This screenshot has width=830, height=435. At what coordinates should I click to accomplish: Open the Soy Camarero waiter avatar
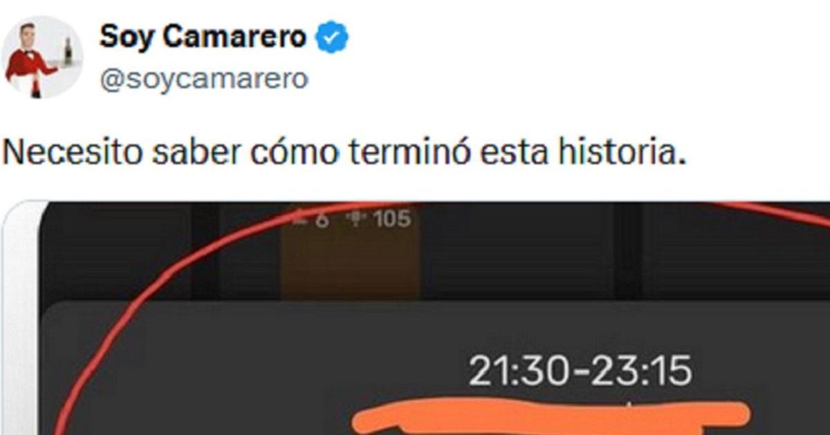pyautogui.click(x=42, y=57)
